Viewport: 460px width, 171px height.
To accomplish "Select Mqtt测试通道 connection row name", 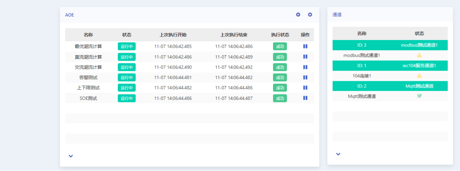I will tap(362, 96).
